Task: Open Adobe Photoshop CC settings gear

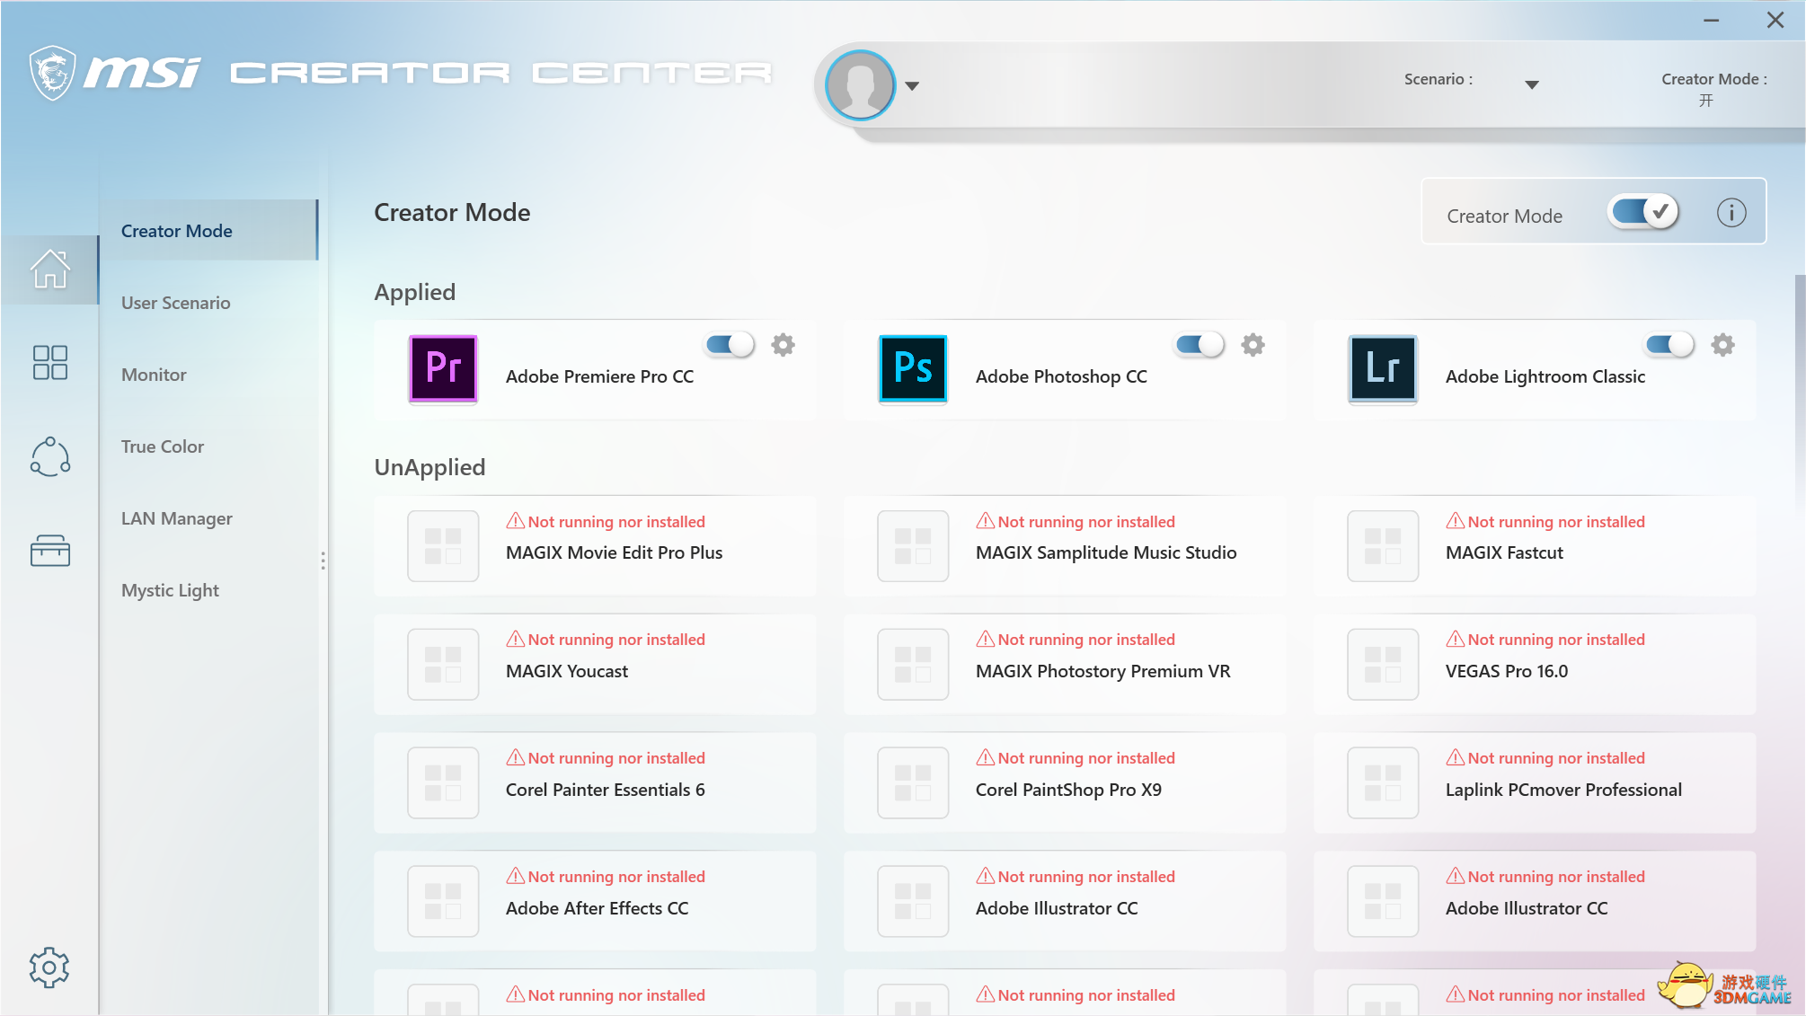Action: 1253,345
